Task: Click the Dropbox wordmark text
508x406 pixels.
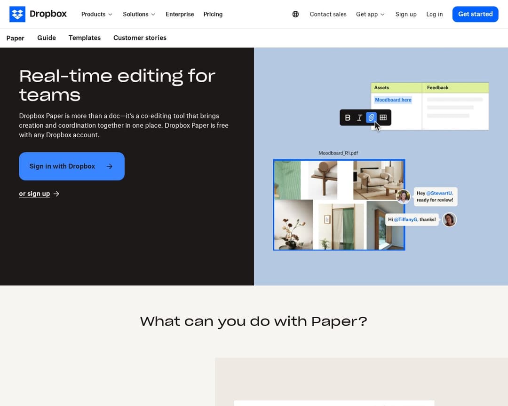Action: click(x=48, y=14)
